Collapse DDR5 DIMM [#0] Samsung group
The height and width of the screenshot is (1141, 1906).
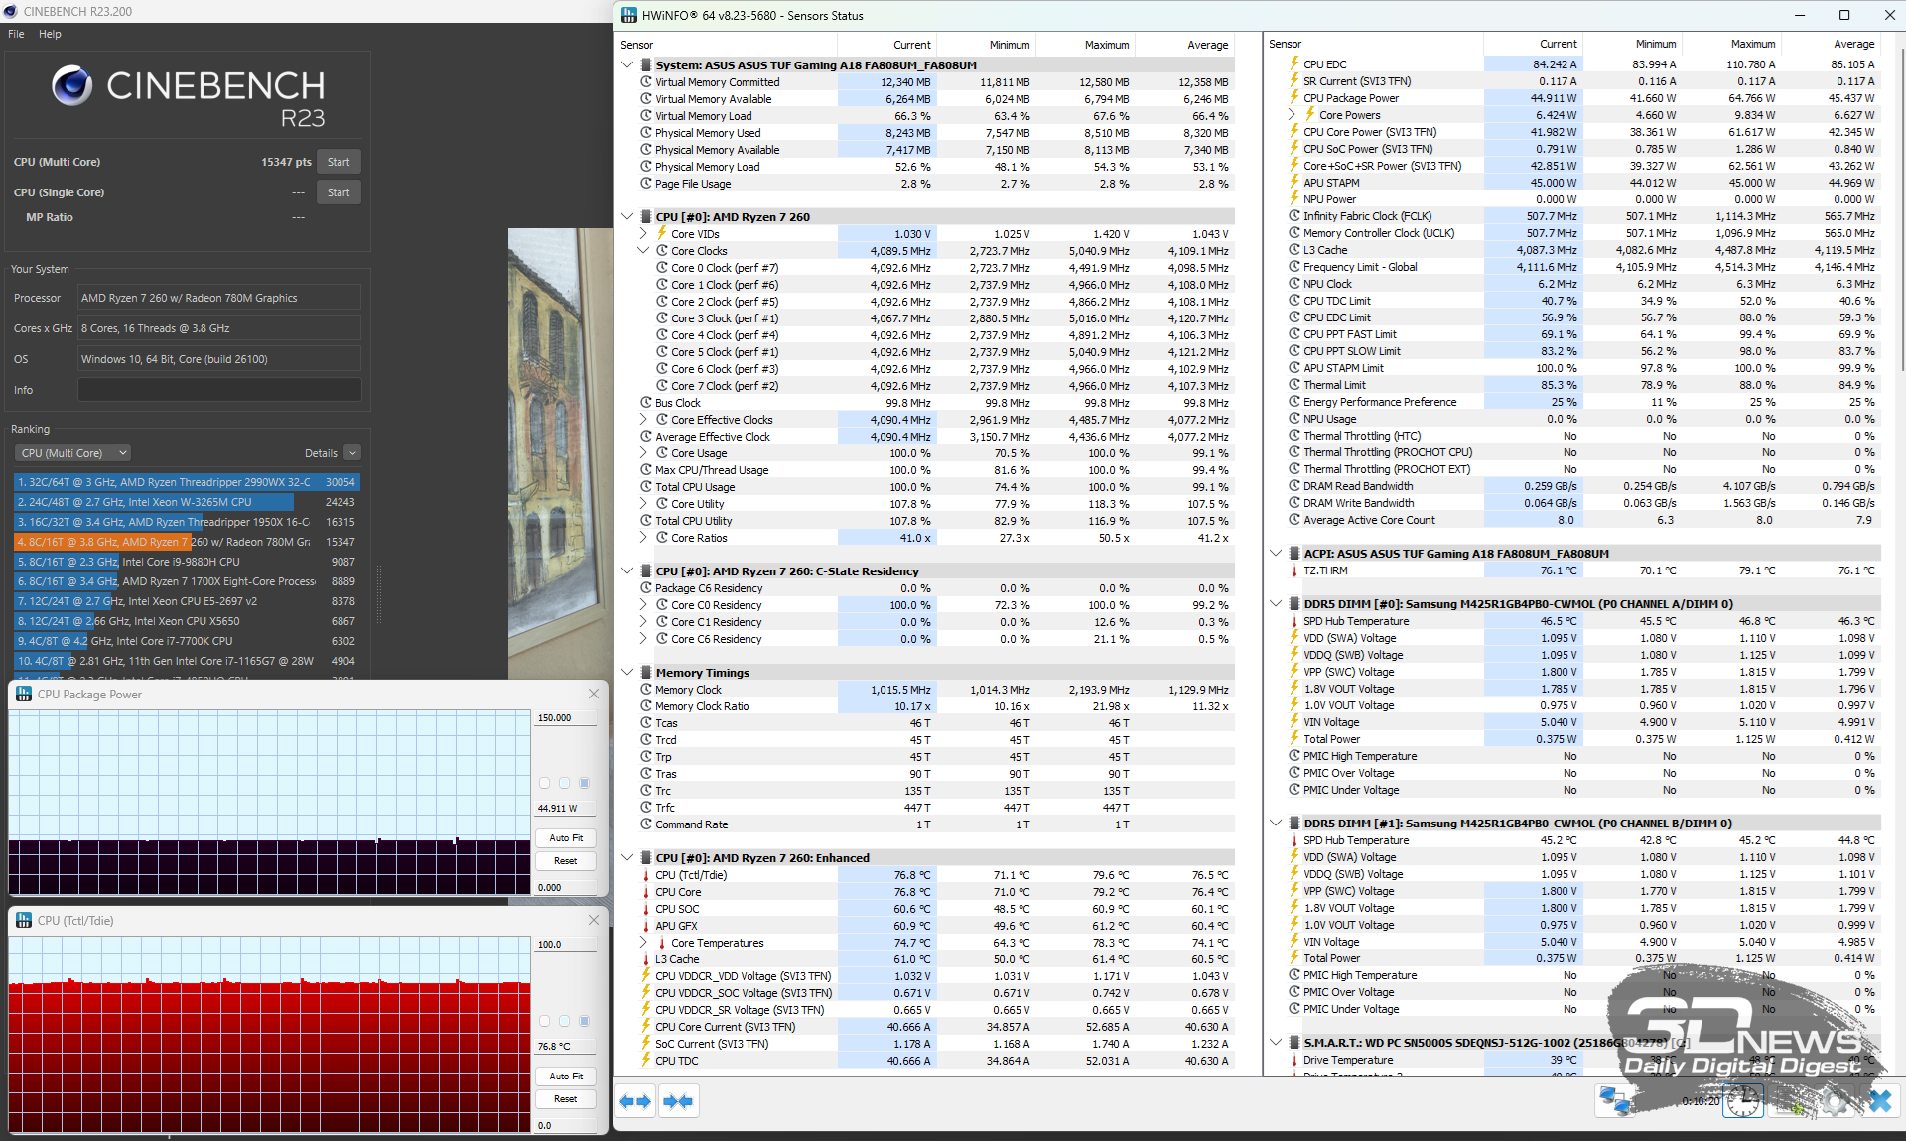[x=1276, y=604]
